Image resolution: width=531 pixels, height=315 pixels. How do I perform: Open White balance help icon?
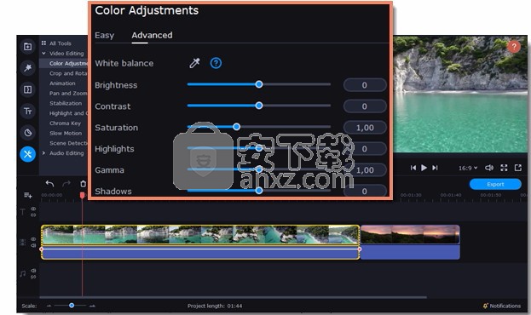[216, 63]
